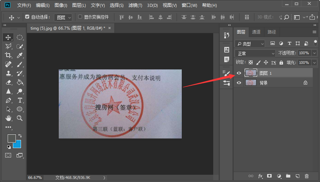Open layer style fx button
Image resolution: width=320 pixels, height=182 pixels.
click(x=260, y=176)
